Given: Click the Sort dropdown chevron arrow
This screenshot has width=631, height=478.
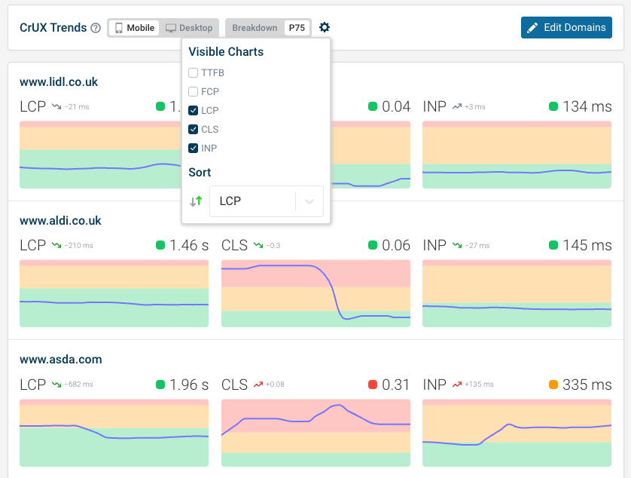Looking at the screenshot, I should tap(309, 201).
